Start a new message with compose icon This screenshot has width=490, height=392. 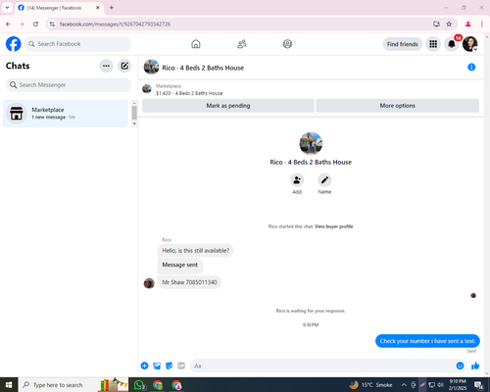point(124,66)
